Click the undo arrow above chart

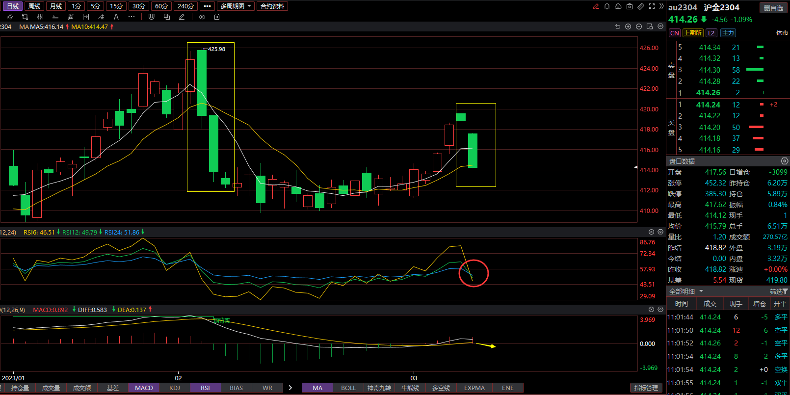[x=617, y=26]
